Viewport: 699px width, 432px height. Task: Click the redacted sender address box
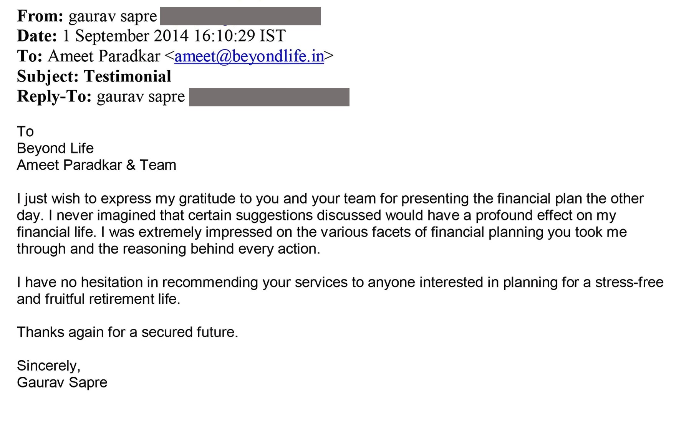(240, 16)
